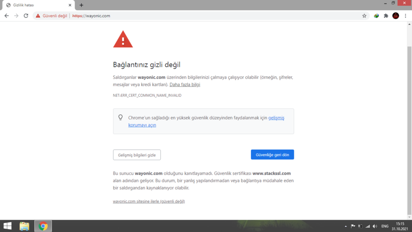Minimize the Chrome window
Image resolution: width=412 pixels, height=232 pixels.
coord(385,3)
